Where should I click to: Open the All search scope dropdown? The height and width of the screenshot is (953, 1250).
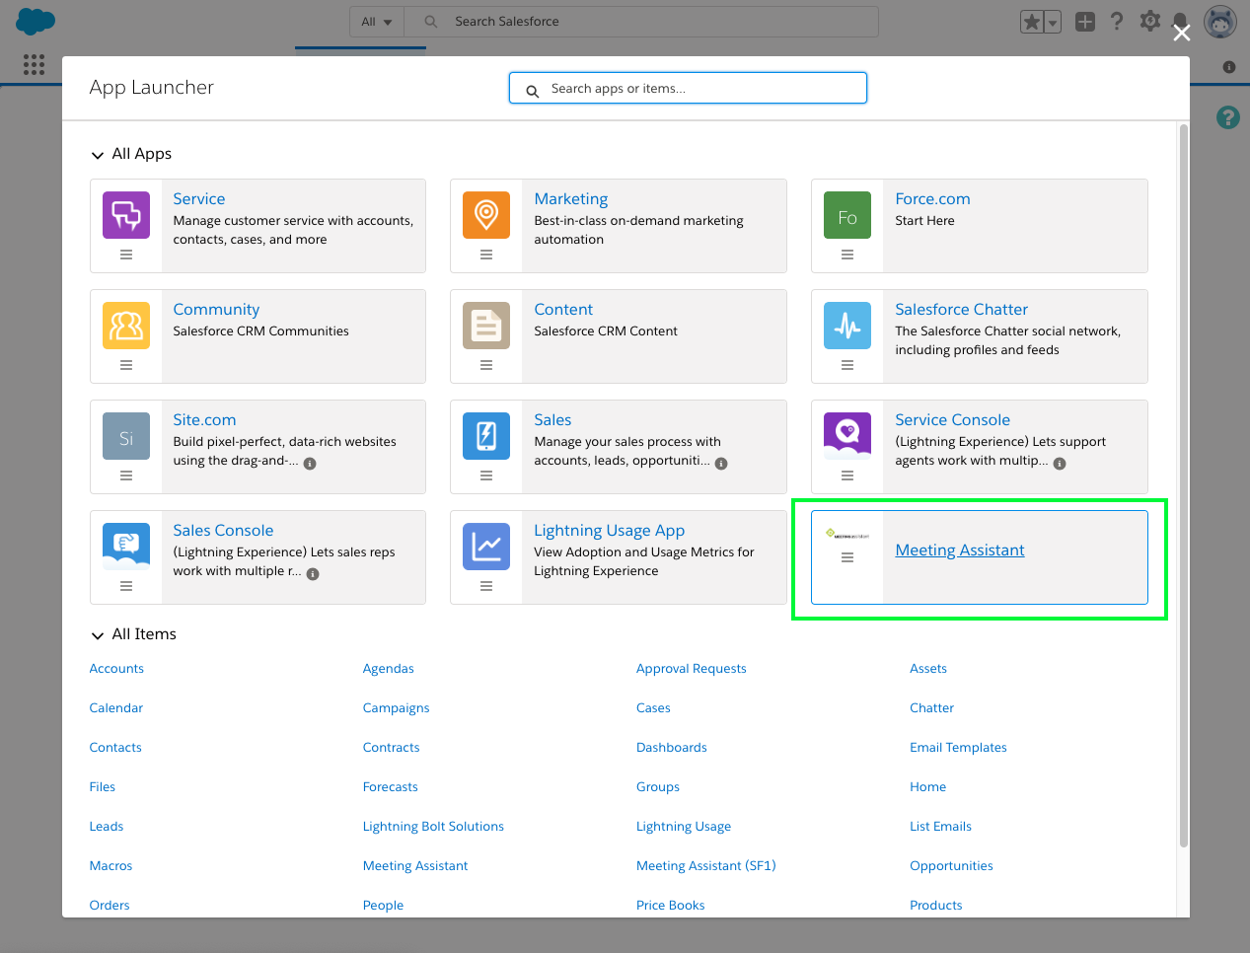(377, 22)
